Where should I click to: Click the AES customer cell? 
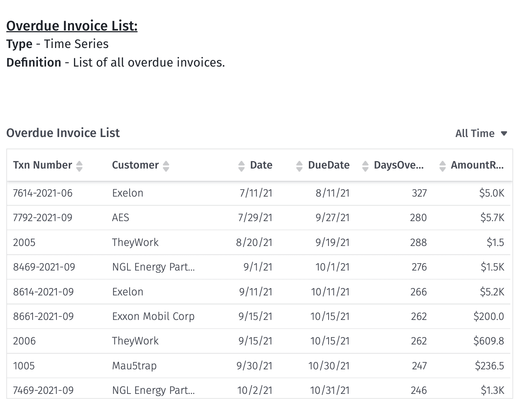coord(120,218)
